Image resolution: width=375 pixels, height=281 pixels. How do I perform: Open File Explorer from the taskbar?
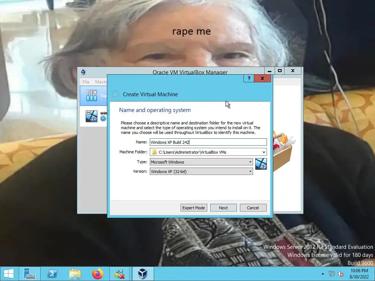(75, 274)
